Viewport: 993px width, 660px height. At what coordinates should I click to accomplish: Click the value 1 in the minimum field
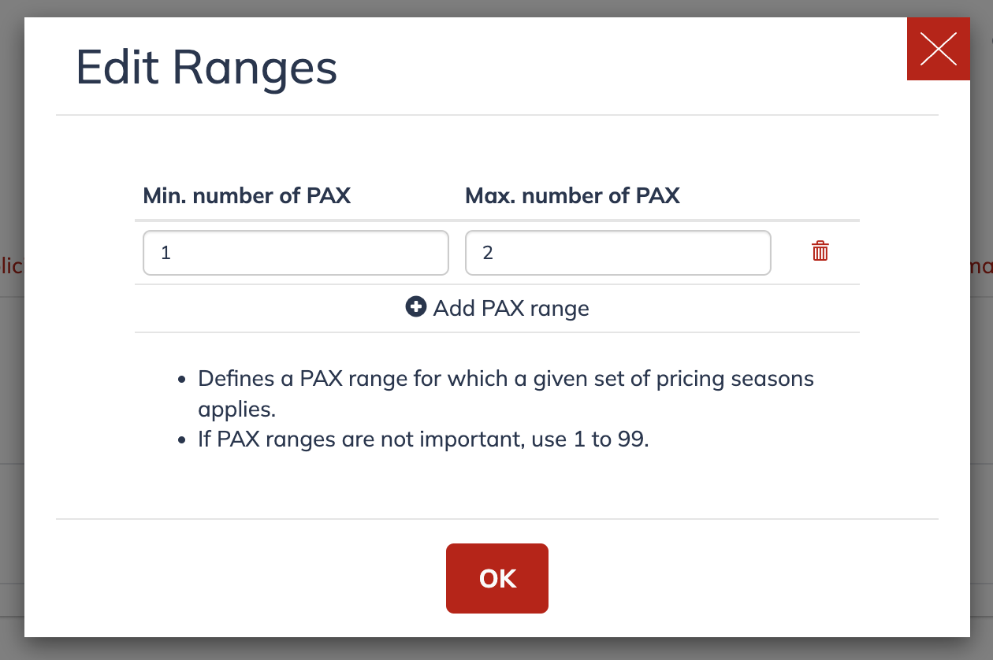[x=165, y=253]
